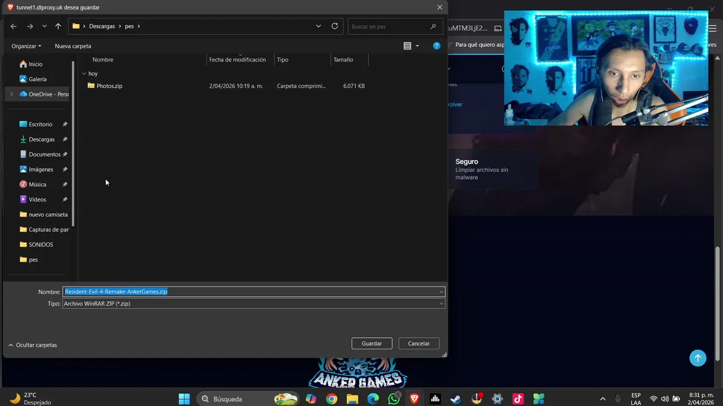Open the Organizar menu

click(27, 46)
